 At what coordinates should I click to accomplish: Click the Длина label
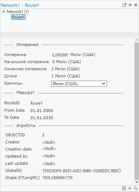click(10, 76)
